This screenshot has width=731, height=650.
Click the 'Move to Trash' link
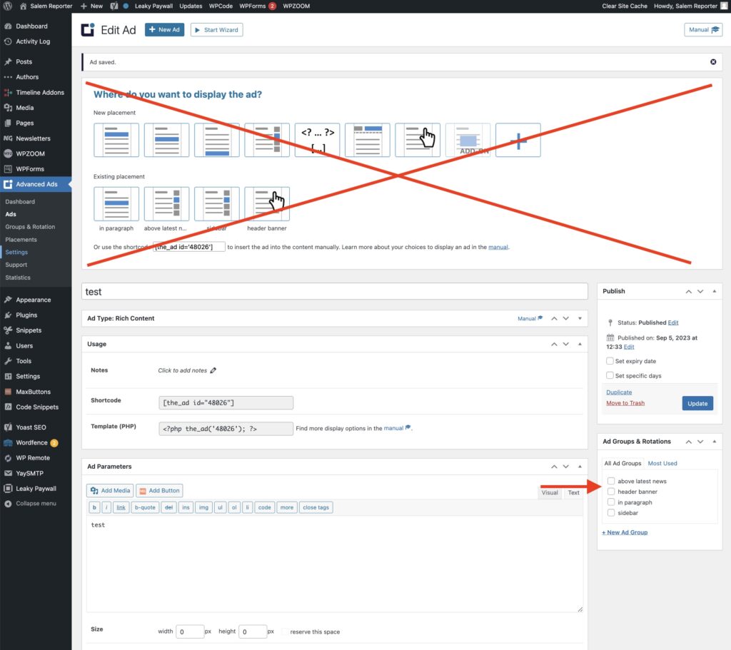[625, 403]
